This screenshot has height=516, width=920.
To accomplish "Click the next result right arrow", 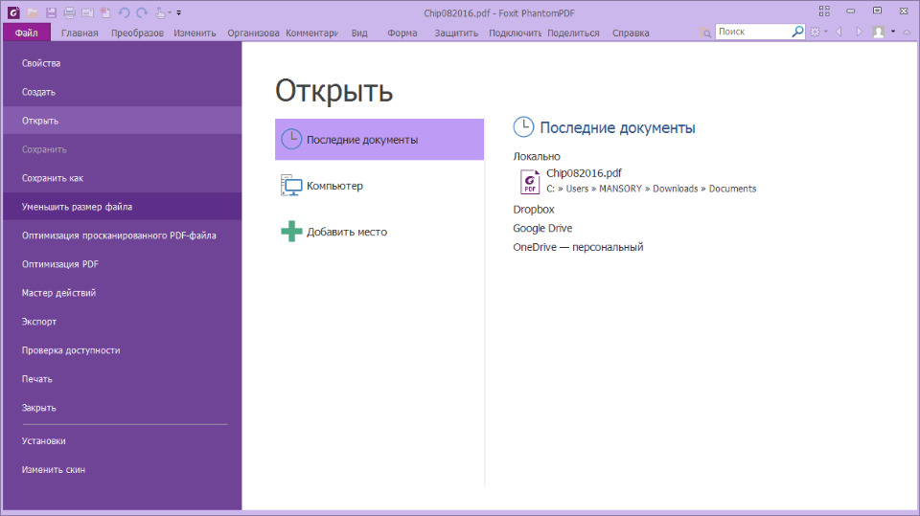I will point(859,32).
